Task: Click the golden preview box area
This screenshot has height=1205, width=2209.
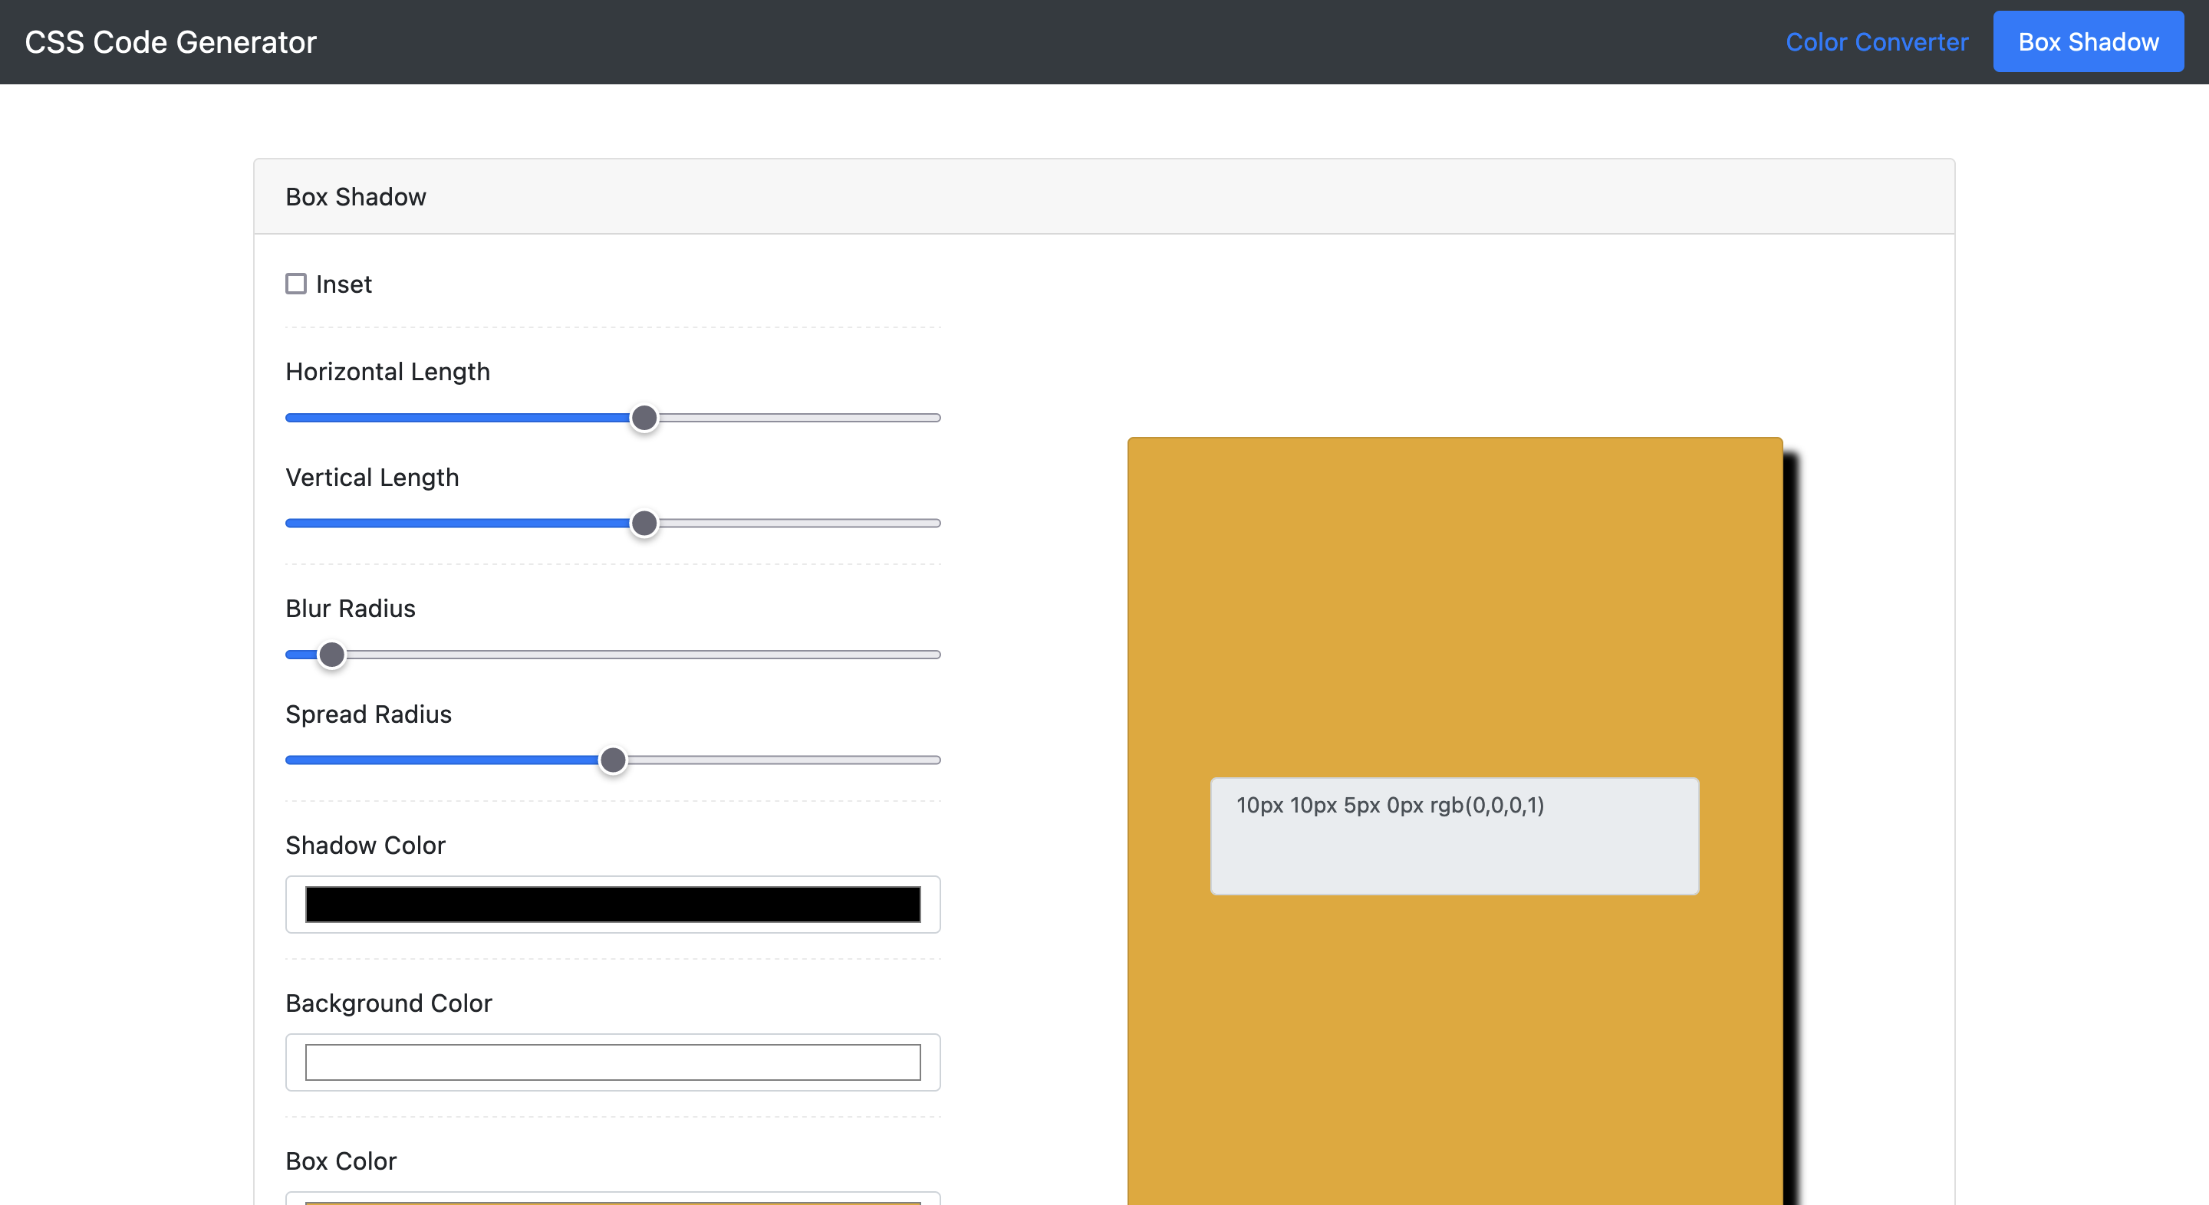Action: (1453, 600)
